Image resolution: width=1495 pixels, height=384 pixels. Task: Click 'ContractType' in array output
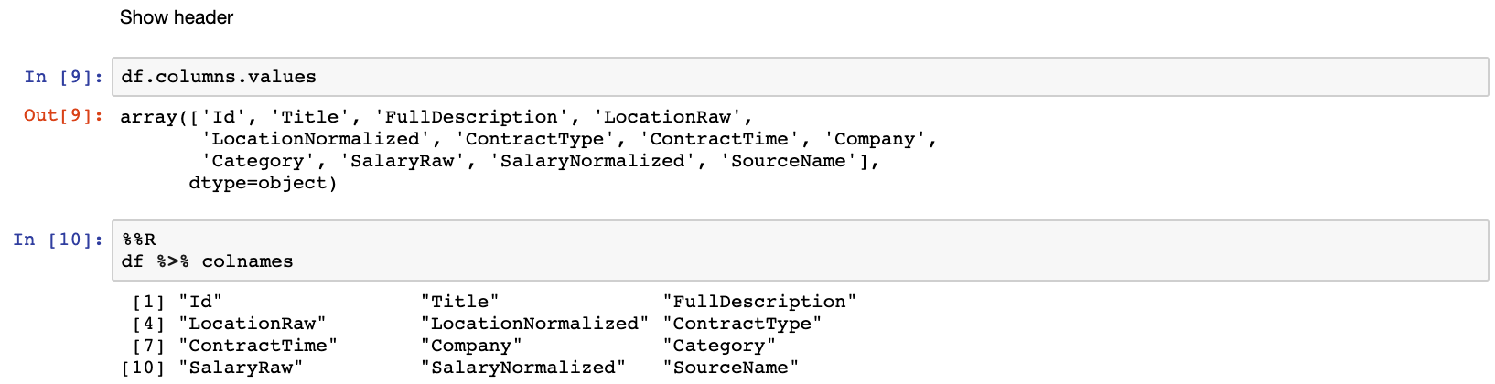[534, 139]
